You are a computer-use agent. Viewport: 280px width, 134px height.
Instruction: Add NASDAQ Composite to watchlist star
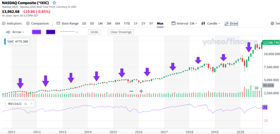[54, 3]
